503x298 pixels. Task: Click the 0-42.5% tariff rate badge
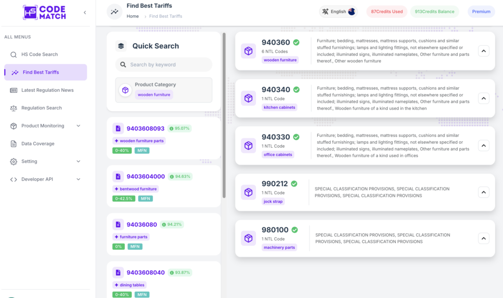(123, 198)
